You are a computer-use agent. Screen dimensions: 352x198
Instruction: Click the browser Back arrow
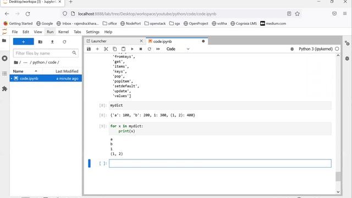(7, 14)
